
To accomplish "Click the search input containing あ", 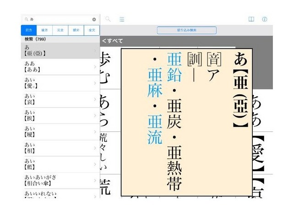I will coord(60,19).
